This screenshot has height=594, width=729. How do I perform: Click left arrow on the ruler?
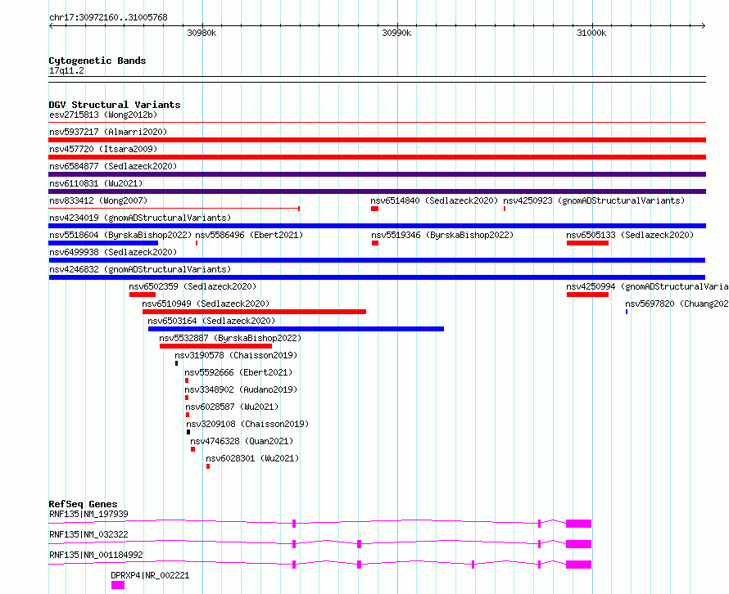[51, 26]
